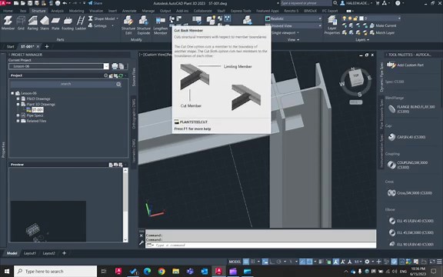Click the layer 0 color swatch
443x277 pixels.
tap(361, 18)
